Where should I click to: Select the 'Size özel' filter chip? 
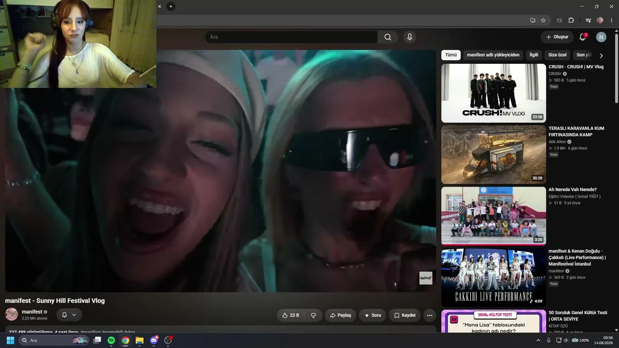[557, 55]
